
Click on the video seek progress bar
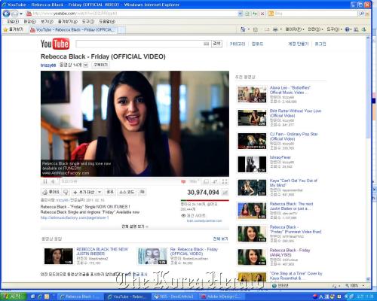point(135,178)
